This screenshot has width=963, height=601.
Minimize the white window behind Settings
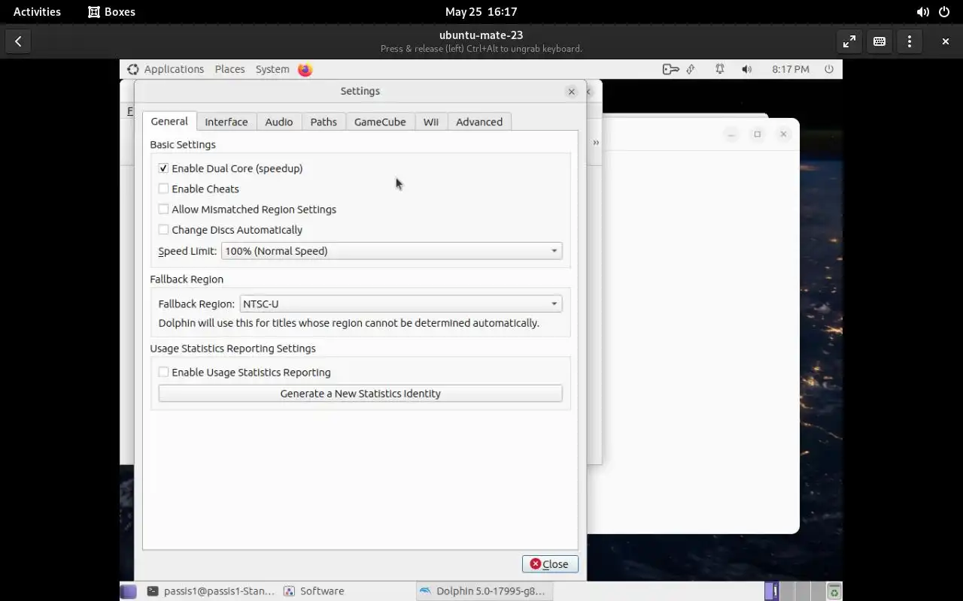coord(731,134)
